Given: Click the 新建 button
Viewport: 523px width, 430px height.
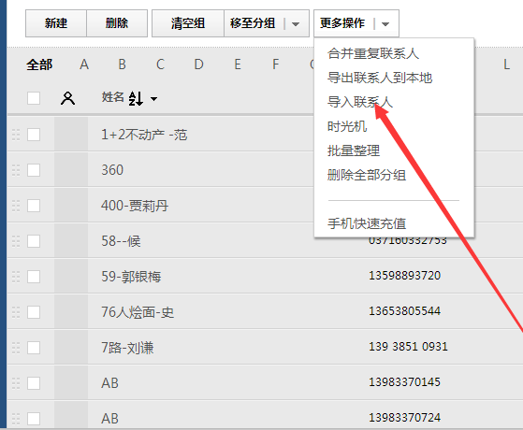Looking at the screenshot, I should tap(56, 23).
